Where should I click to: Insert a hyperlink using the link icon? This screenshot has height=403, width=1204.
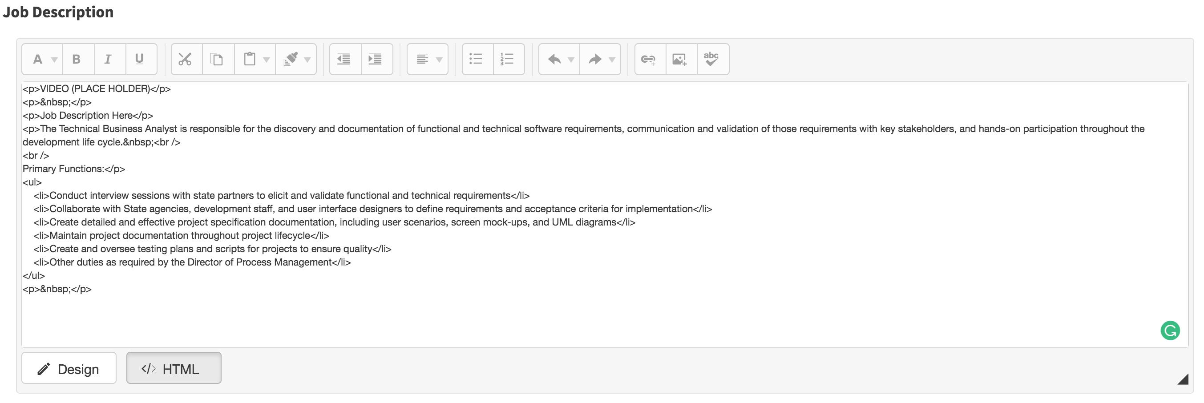pos(648,59)
